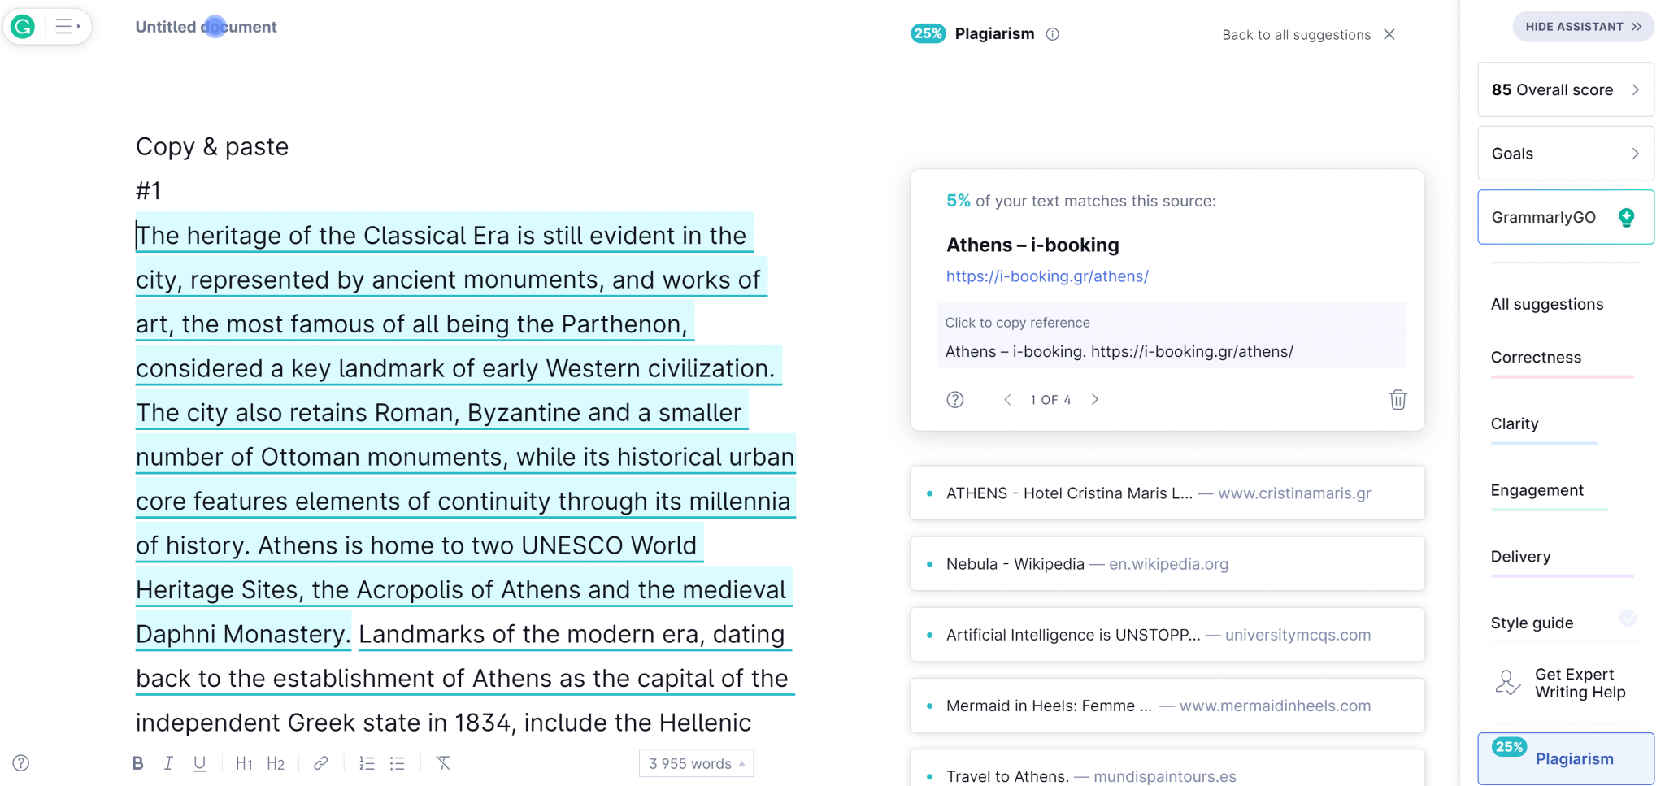Viewport: 1665px width, 786px height.
Task: Toggle heading 1 style
Action: (x=243, y=763)
